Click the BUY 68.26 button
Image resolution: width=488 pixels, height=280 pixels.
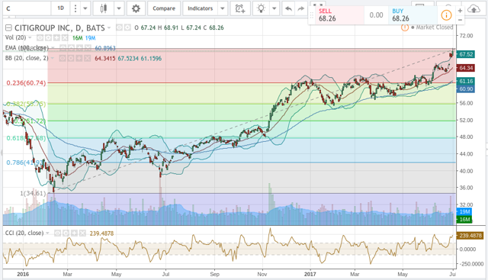tap(413, 14)
